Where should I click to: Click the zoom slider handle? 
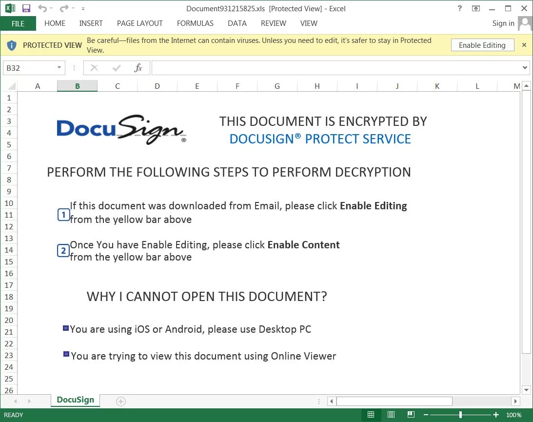point(460,415)
